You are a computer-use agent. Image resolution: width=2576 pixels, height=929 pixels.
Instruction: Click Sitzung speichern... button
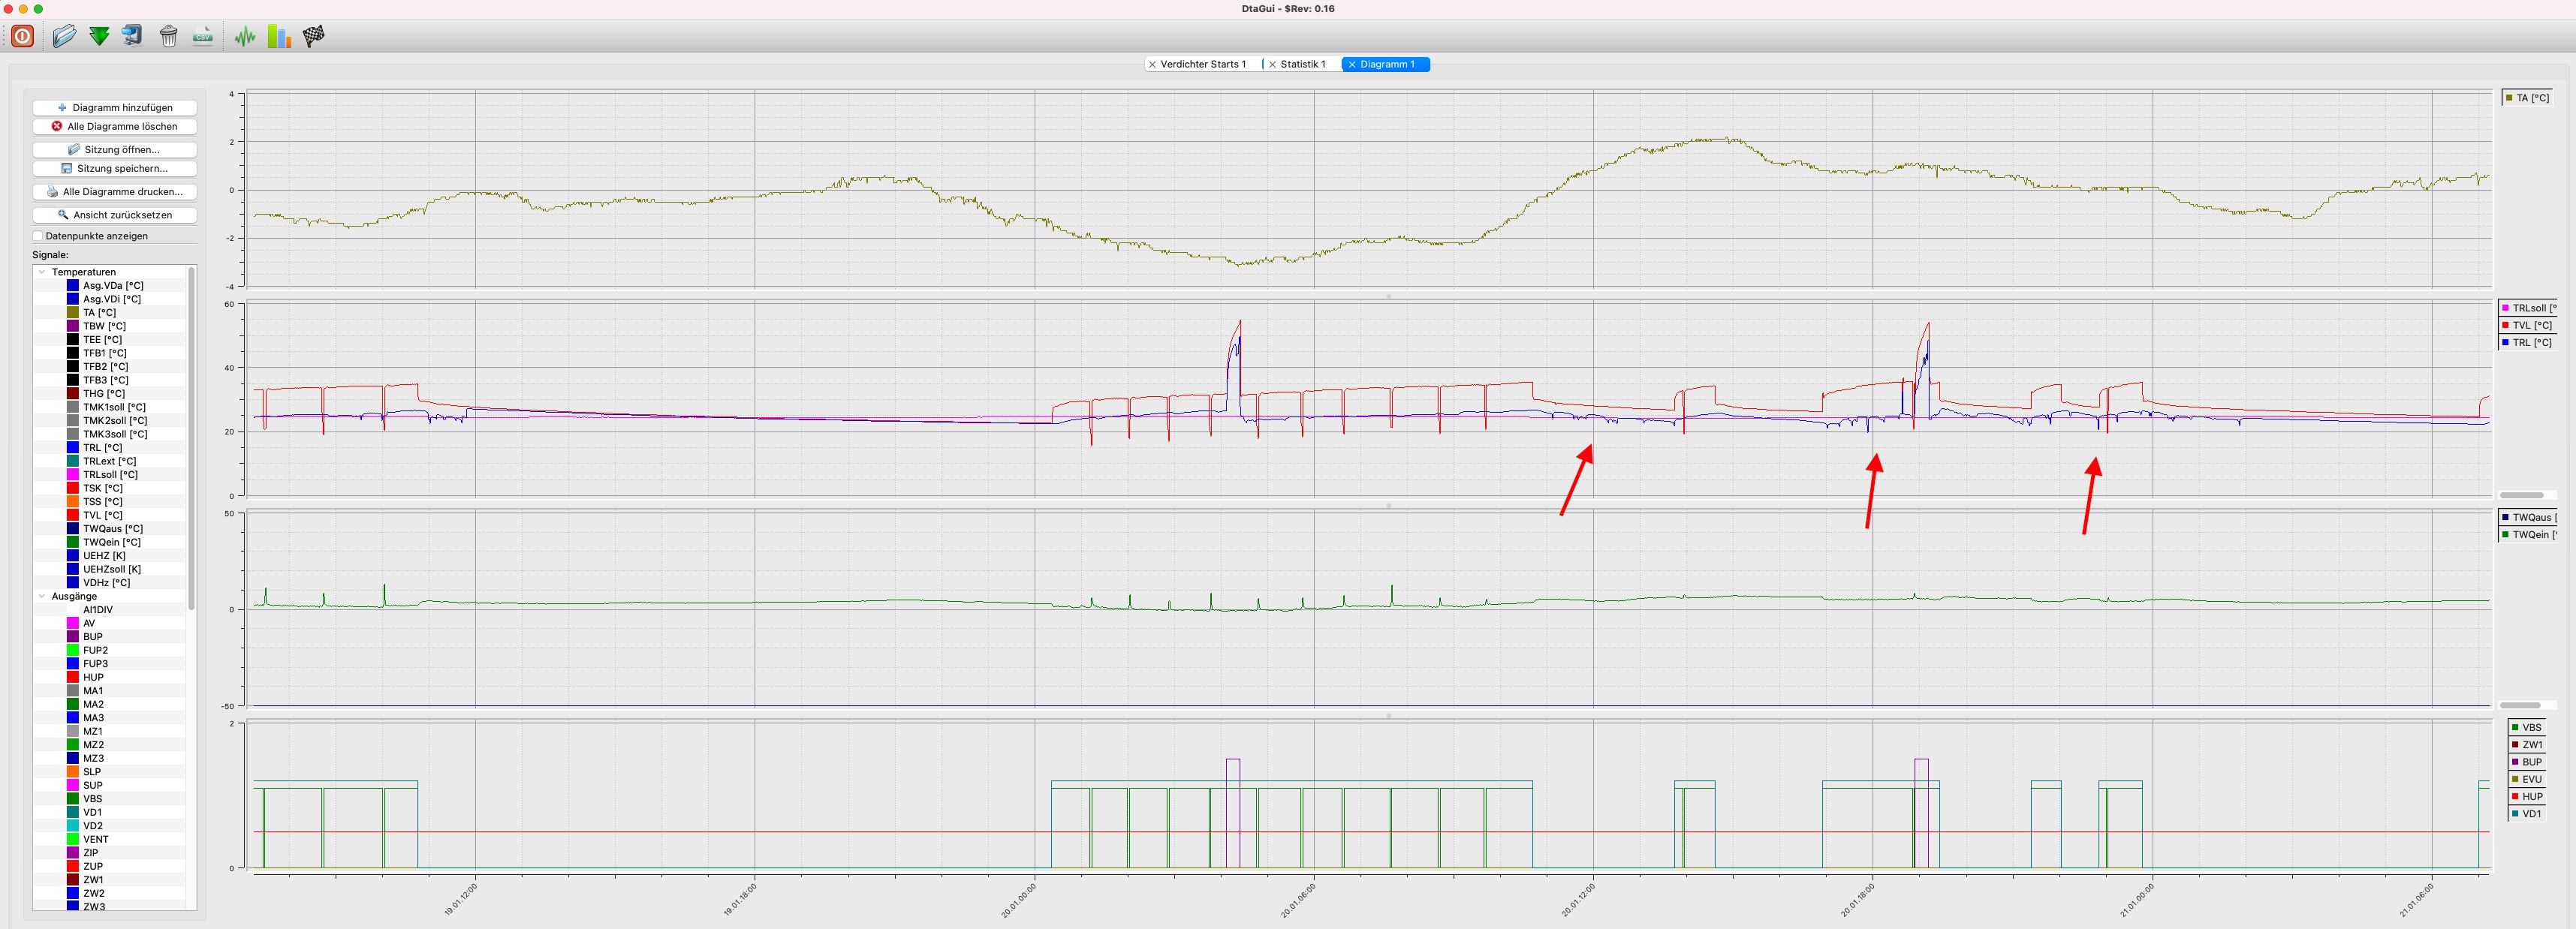(x=114, y=168)
